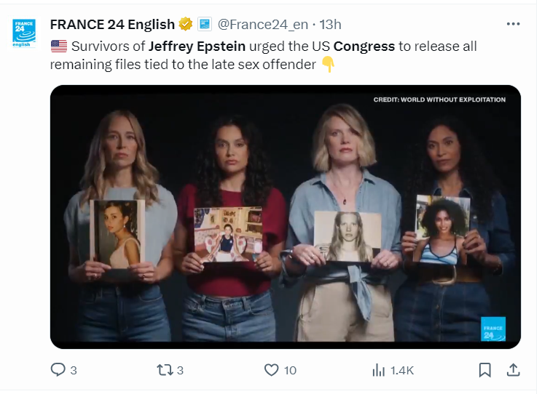542x394 pixels.
Task: Bookmark this FRANCE 24 post
Action: pyautogui.click(x=484, y=370)
